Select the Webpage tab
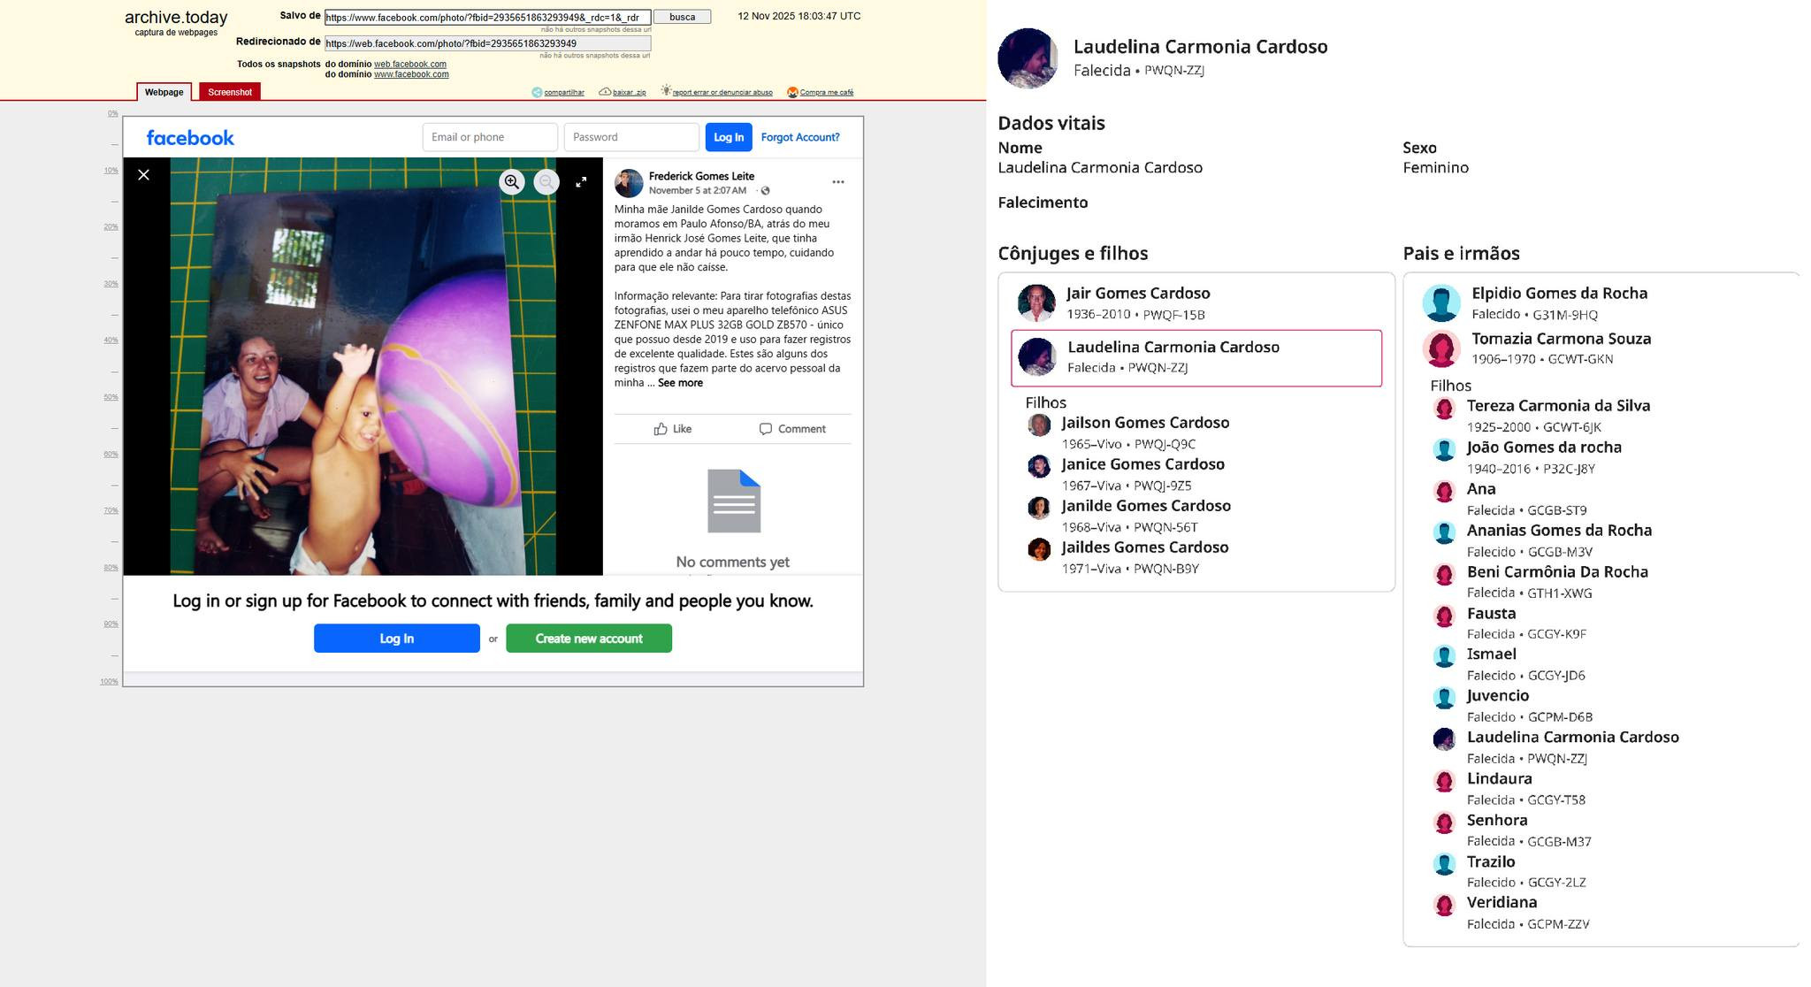 click(x=164, y=92)
